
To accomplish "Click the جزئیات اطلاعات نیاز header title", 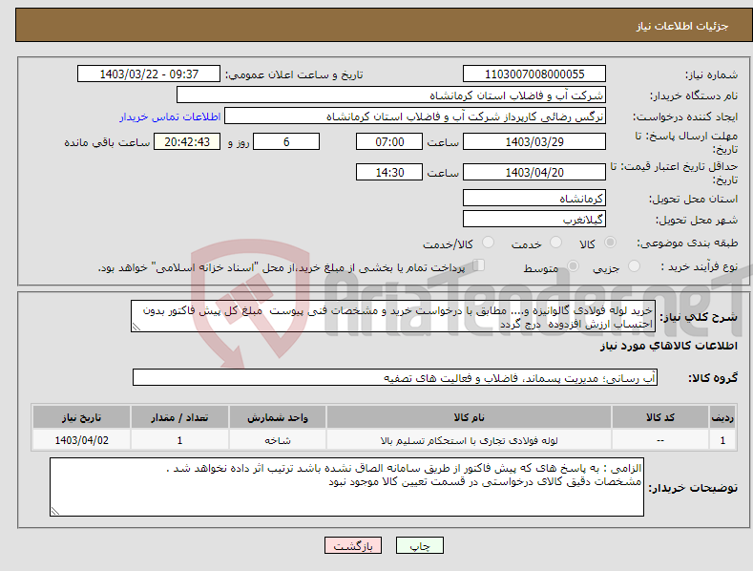I will [682, 26].
